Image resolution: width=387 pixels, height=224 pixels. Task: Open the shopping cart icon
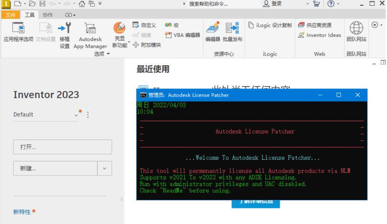[x=316, y=3]
